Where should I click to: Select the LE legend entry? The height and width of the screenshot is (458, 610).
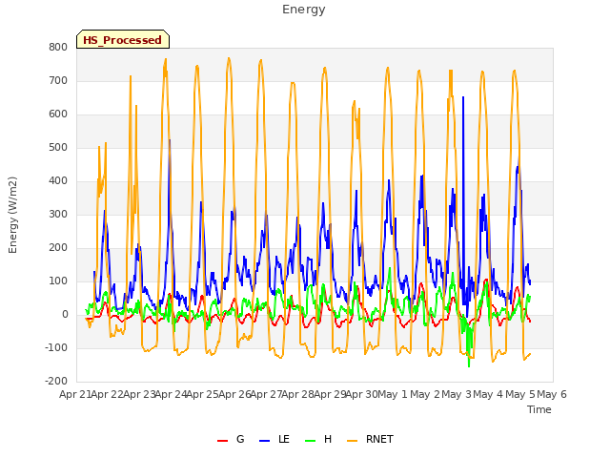(274, 439)
